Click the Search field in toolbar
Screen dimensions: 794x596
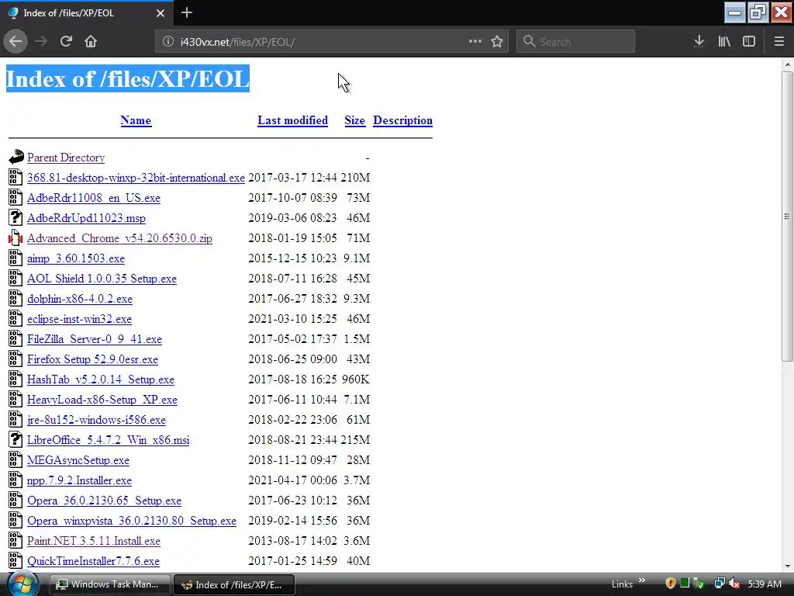pyautogui.click(x=575, y=42)
